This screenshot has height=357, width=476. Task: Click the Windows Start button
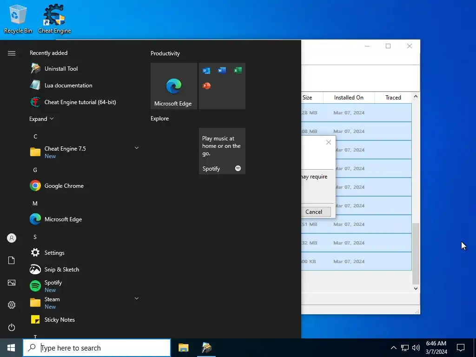click(x=11, y=348)
